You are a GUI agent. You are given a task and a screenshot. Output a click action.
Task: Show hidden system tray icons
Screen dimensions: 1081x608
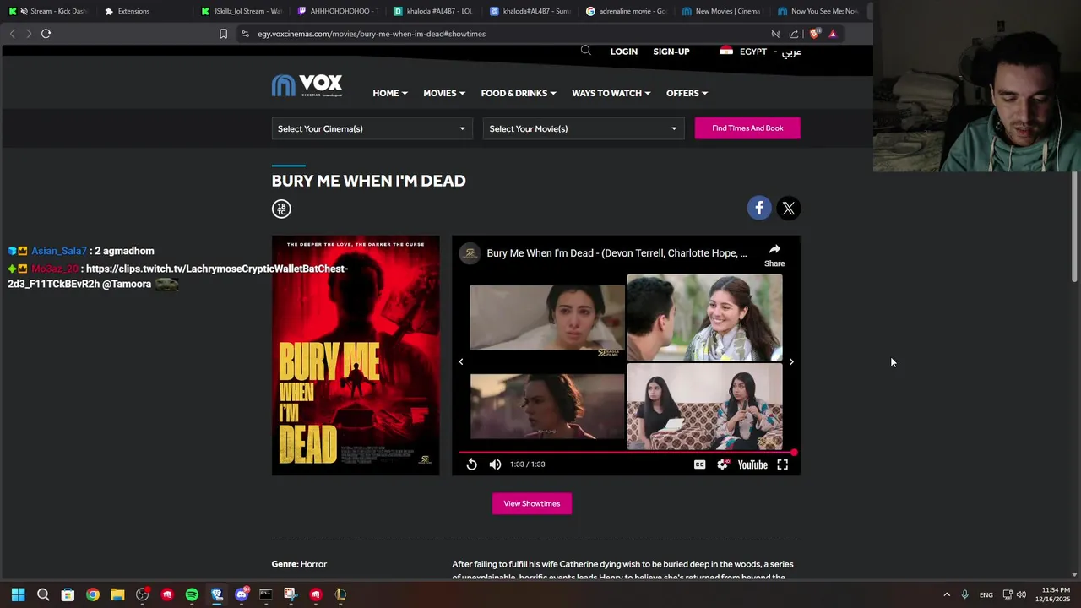(947, 594)
